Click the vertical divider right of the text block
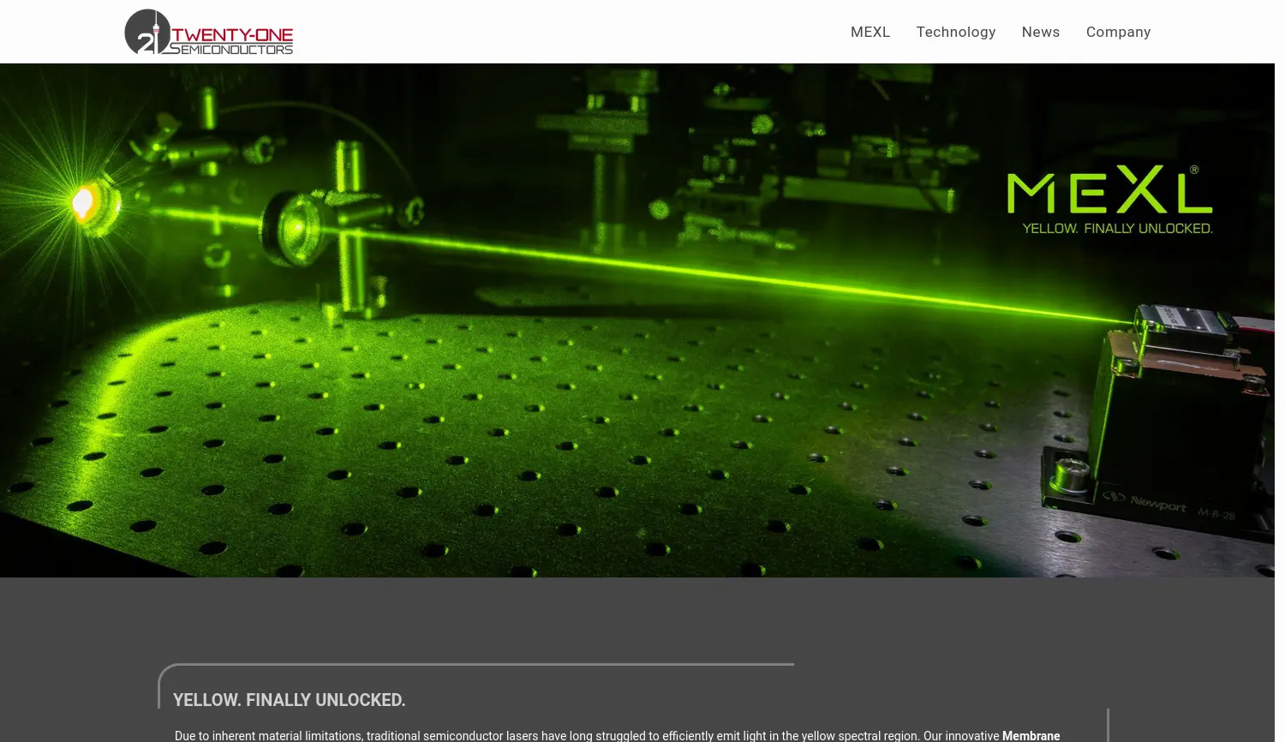This screenshot has height=742, width=1285. pyautogui.click(x=1107, y=728)
